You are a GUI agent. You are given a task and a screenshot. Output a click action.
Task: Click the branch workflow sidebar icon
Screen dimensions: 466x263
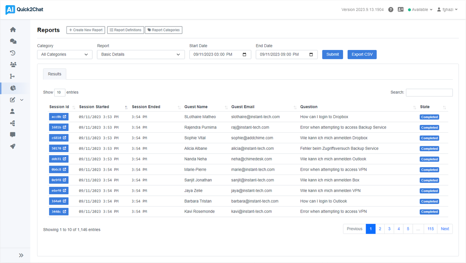(13, 76)
